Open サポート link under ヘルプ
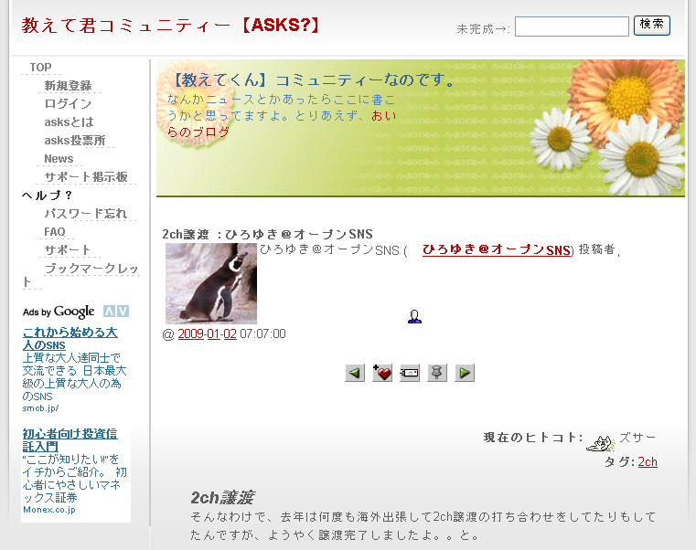The image size is (696, 550). tap(68, 250)
